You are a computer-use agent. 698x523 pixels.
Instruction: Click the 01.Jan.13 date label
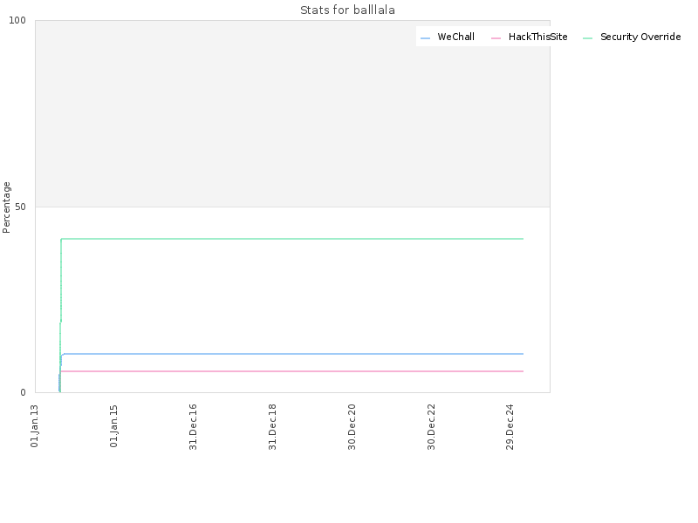(x=34, y=425)
